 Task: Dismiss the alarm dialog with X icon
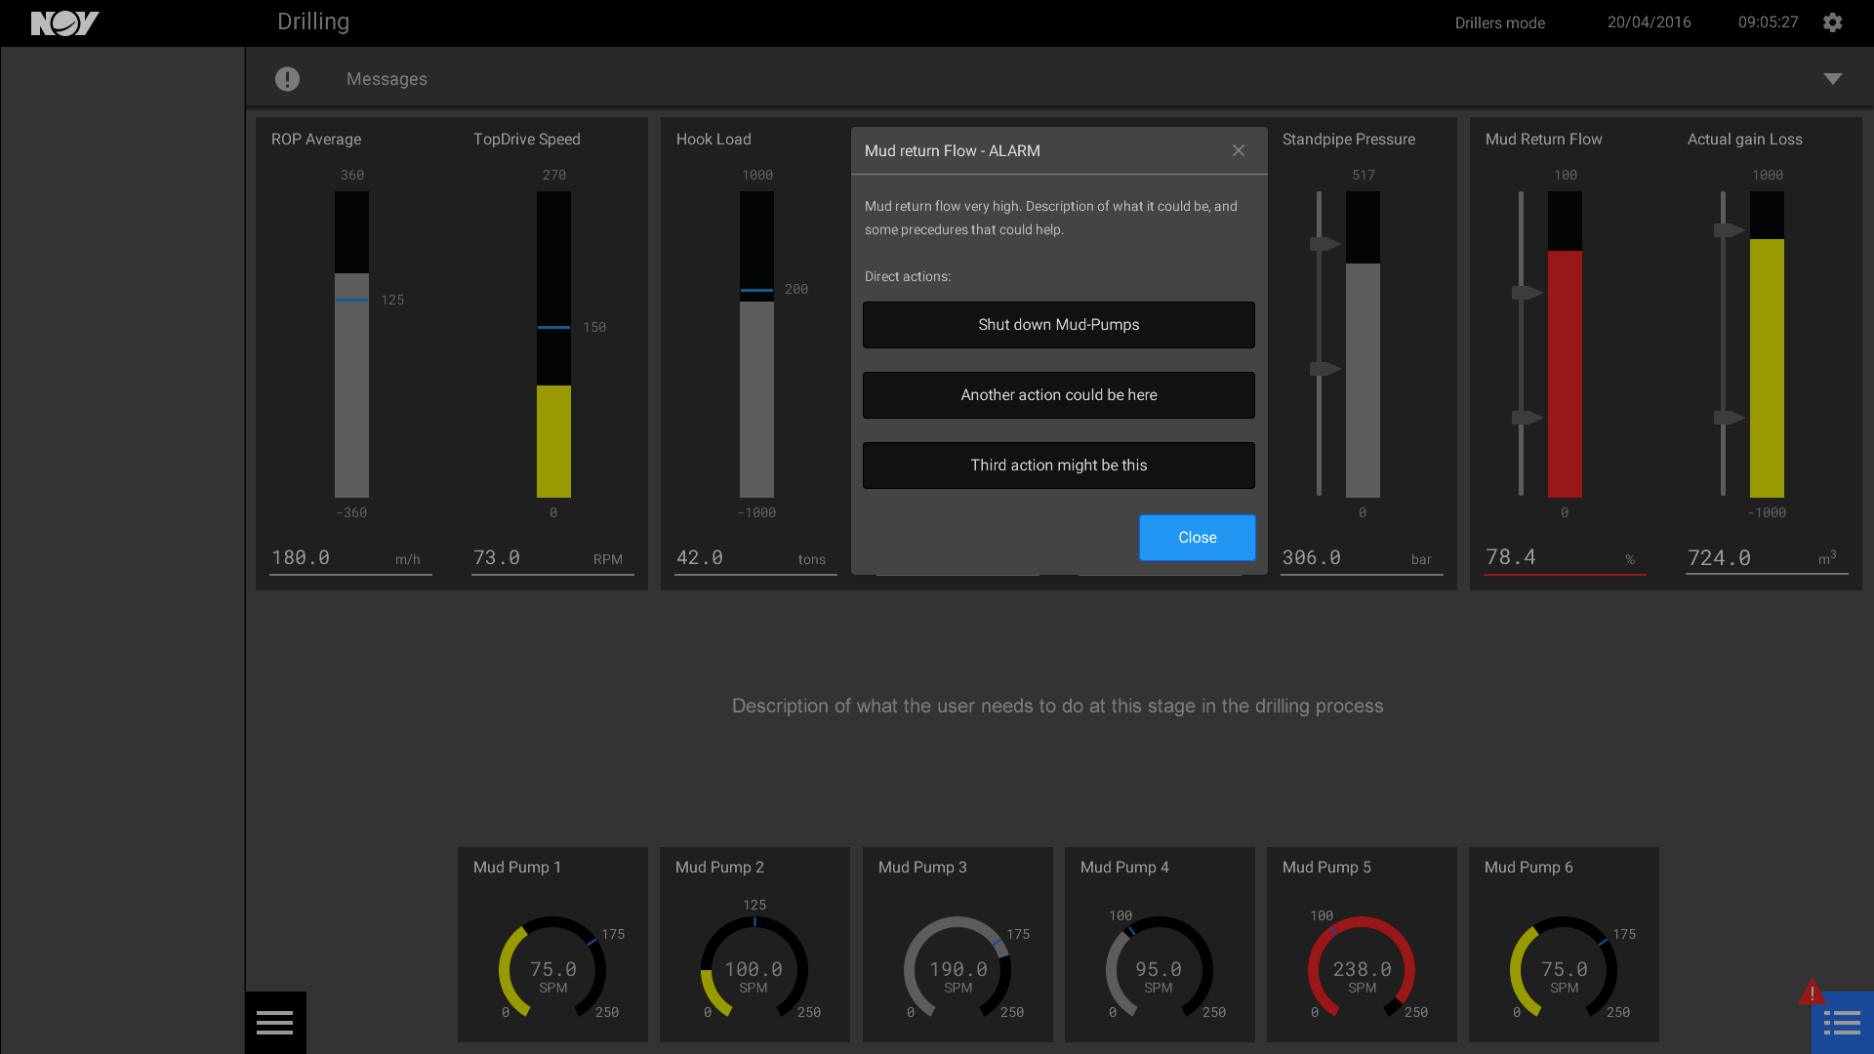coord(1239,150)
